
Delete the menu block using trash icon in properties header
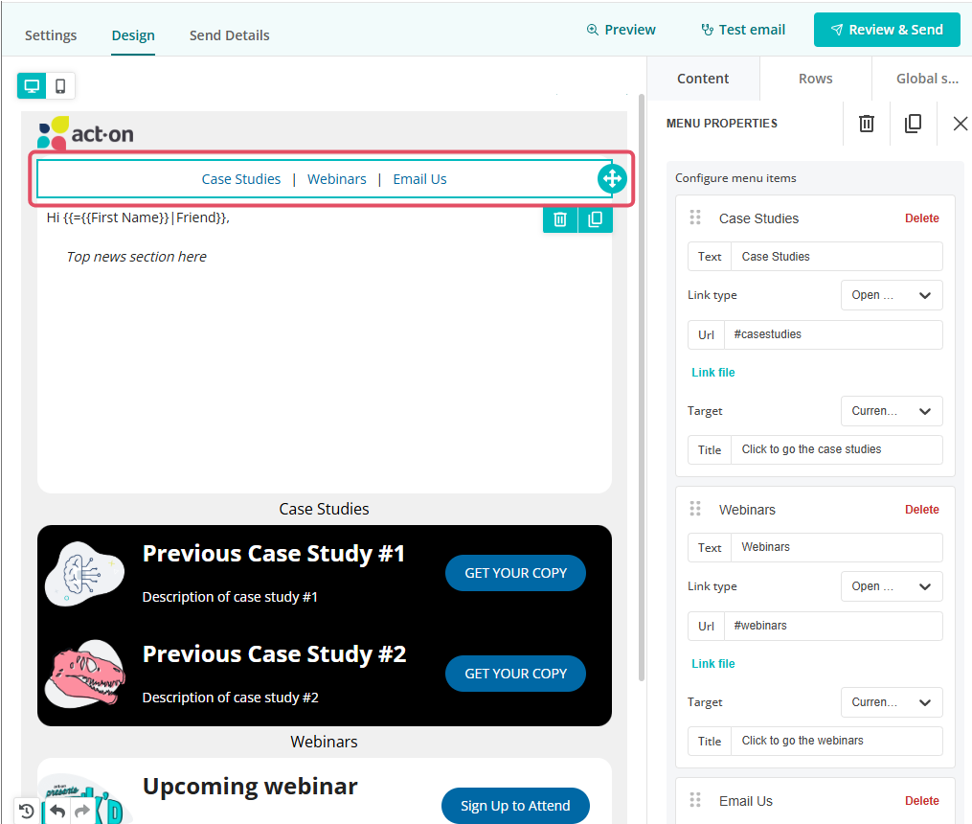point(866,124)
